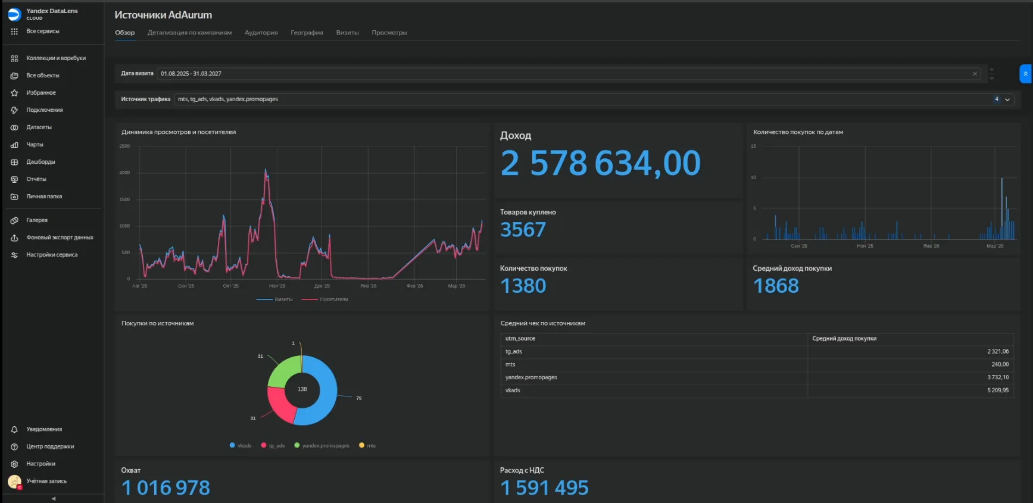The width and height of the screenshot is (1033, 503).
Task: Click the blue collapse panel button at right edge
Action: point(1025,74)
